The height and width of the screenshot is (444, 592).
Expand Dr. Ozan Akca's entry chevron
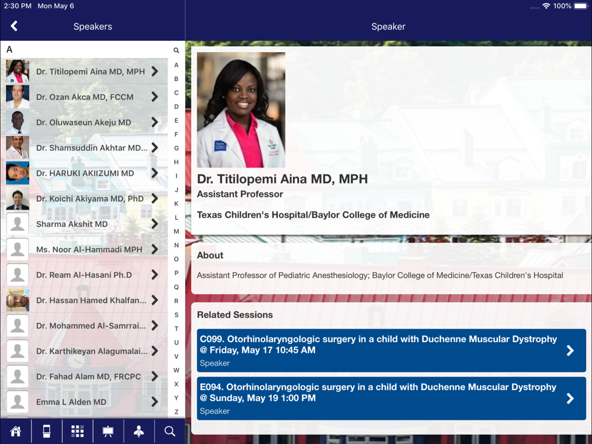pos(155,97)
